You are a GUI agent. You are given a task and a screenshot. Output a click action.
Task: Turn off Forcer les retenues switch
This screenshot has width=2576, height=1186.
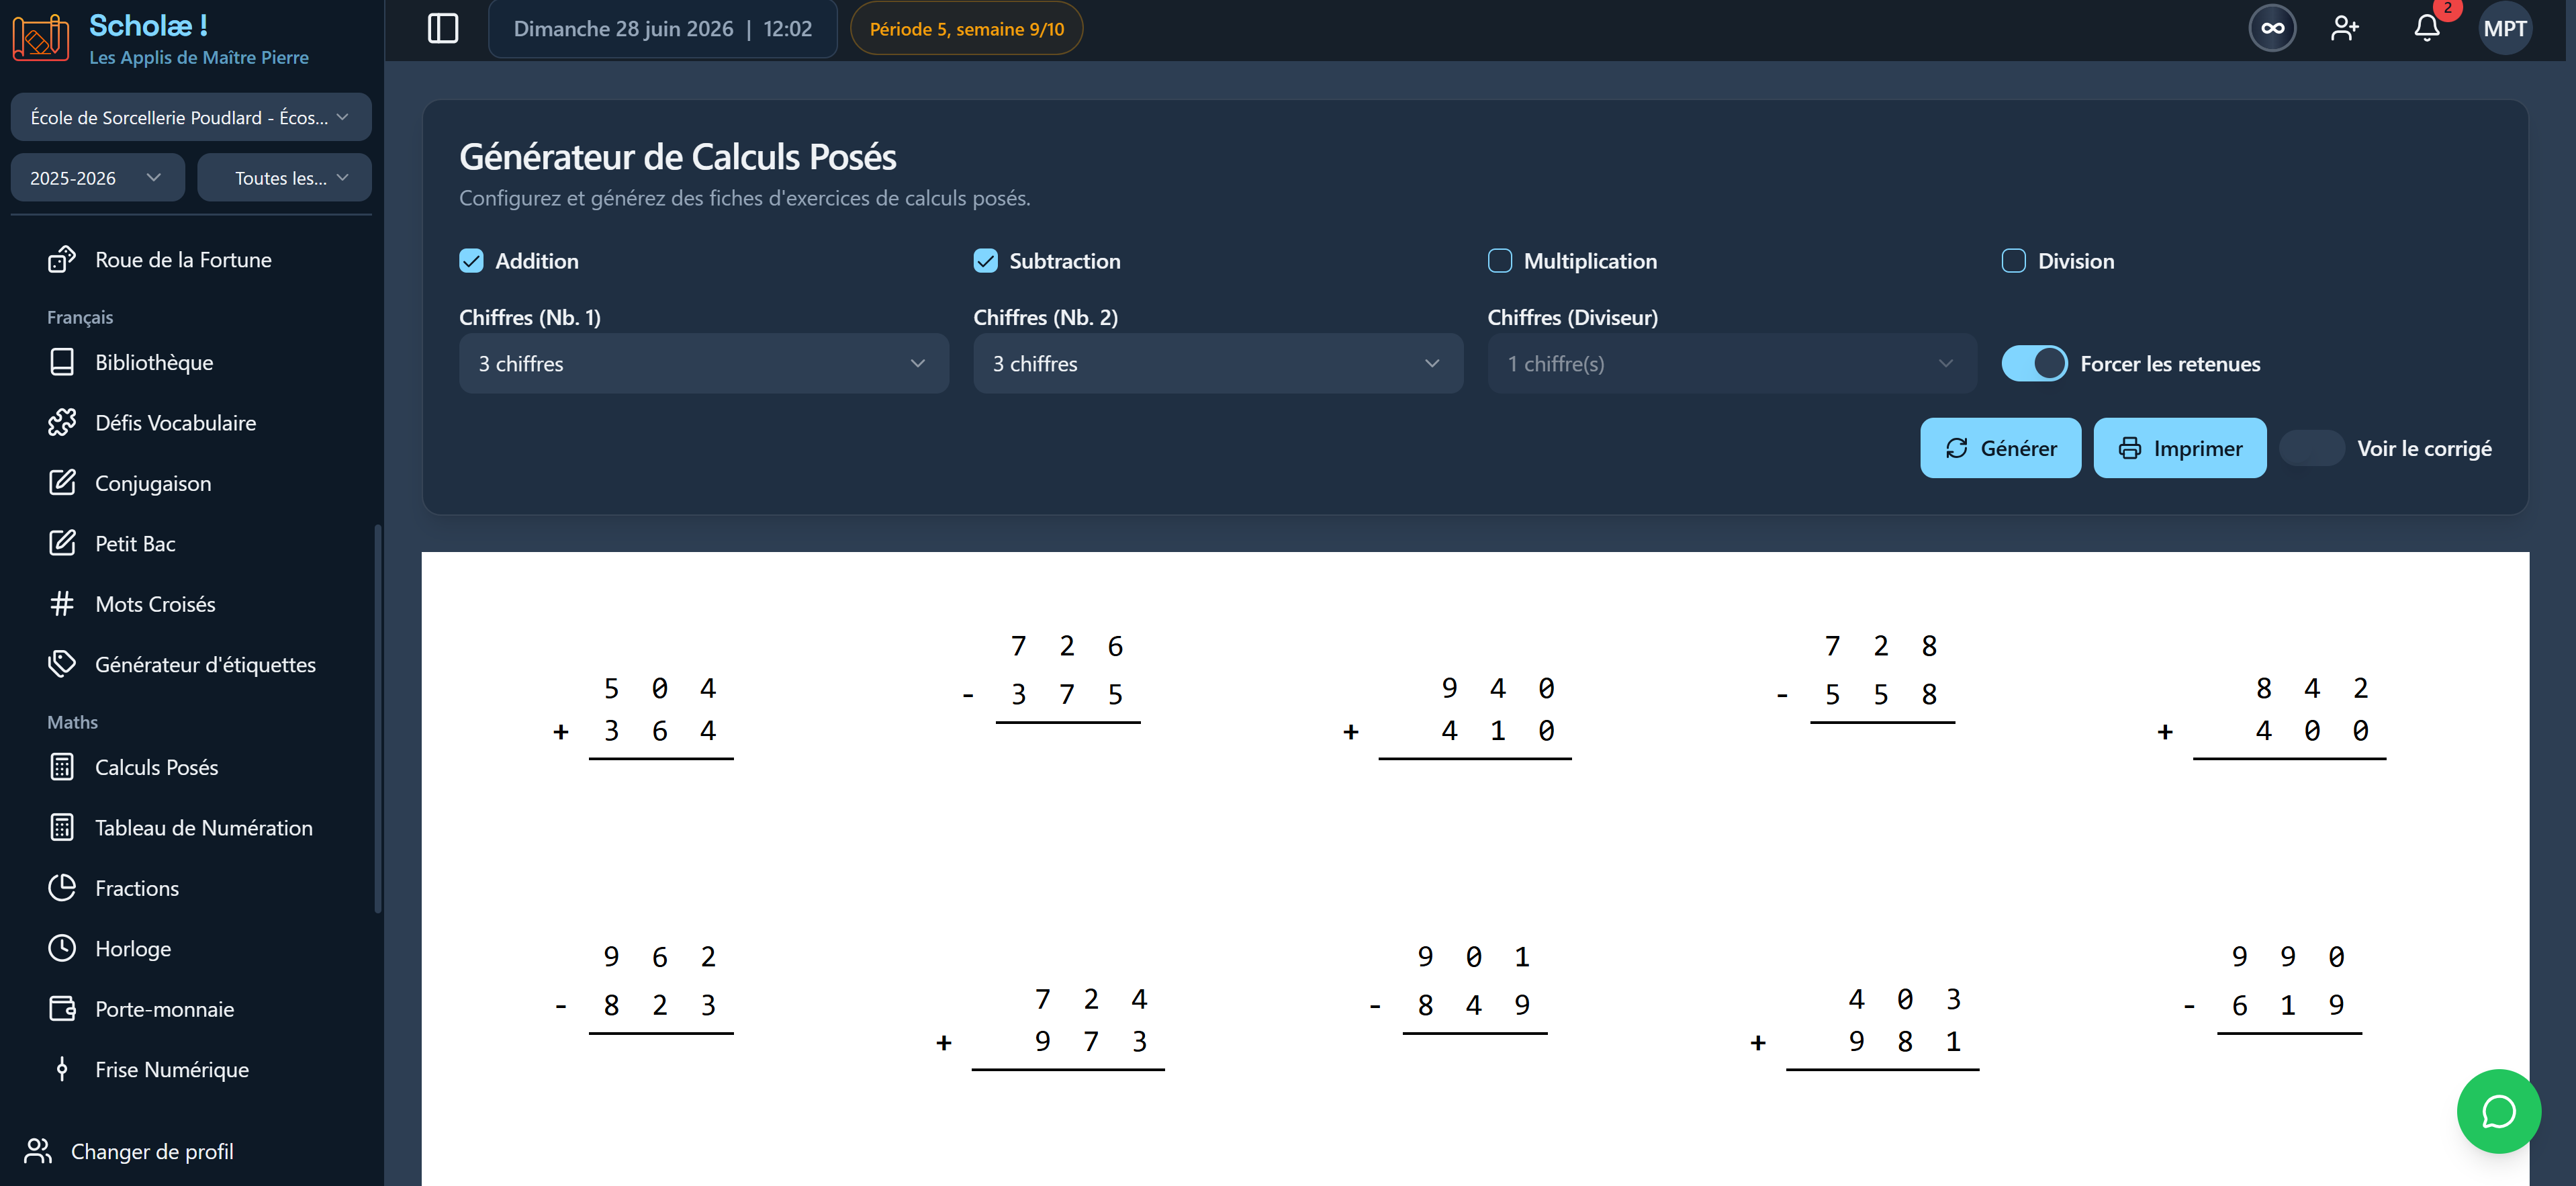pos(2034,363)
